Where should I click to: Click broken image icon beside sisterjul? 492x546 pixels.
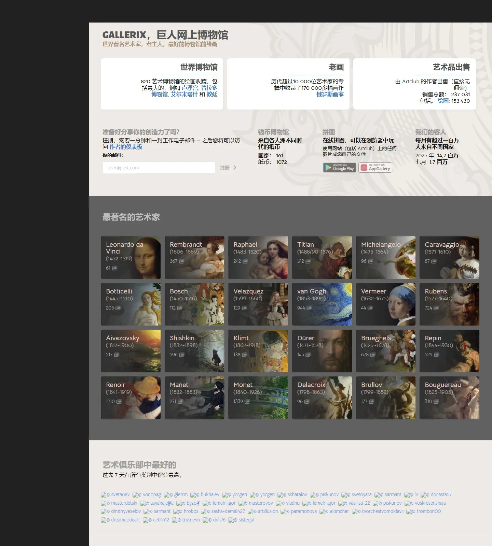point(231,520)
